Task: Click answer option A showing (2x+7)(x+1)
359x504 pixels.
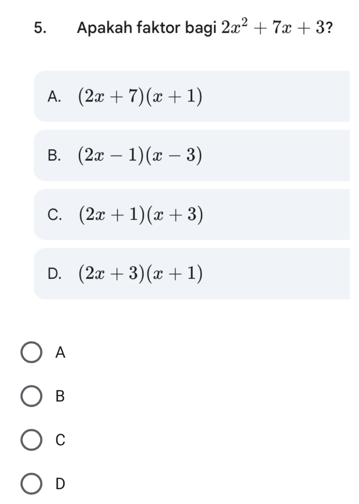Action: tap(175, 96)
